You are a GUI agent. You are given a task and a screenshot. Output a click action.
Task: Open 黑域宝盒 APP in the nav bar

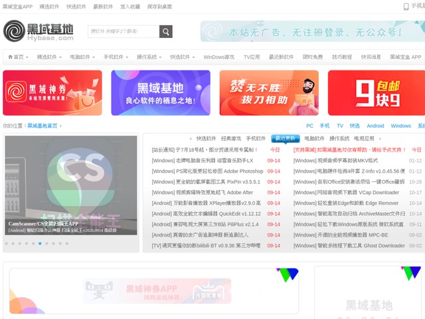click(406, 57)
